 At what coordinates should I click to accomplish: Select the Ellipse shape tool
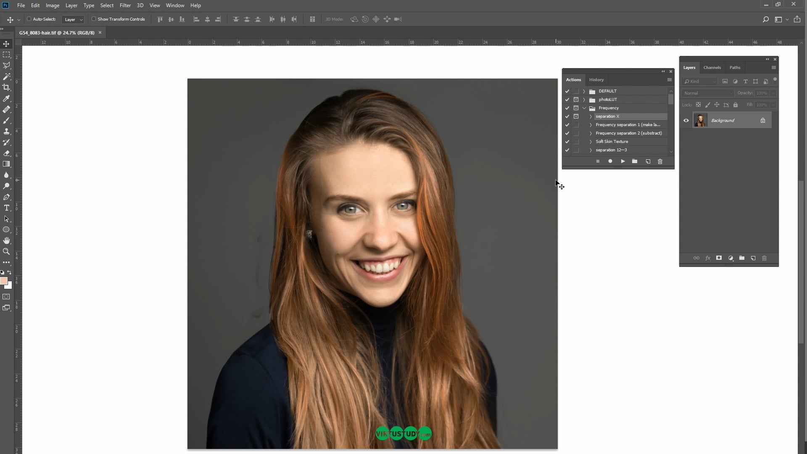tap(6, 230)
